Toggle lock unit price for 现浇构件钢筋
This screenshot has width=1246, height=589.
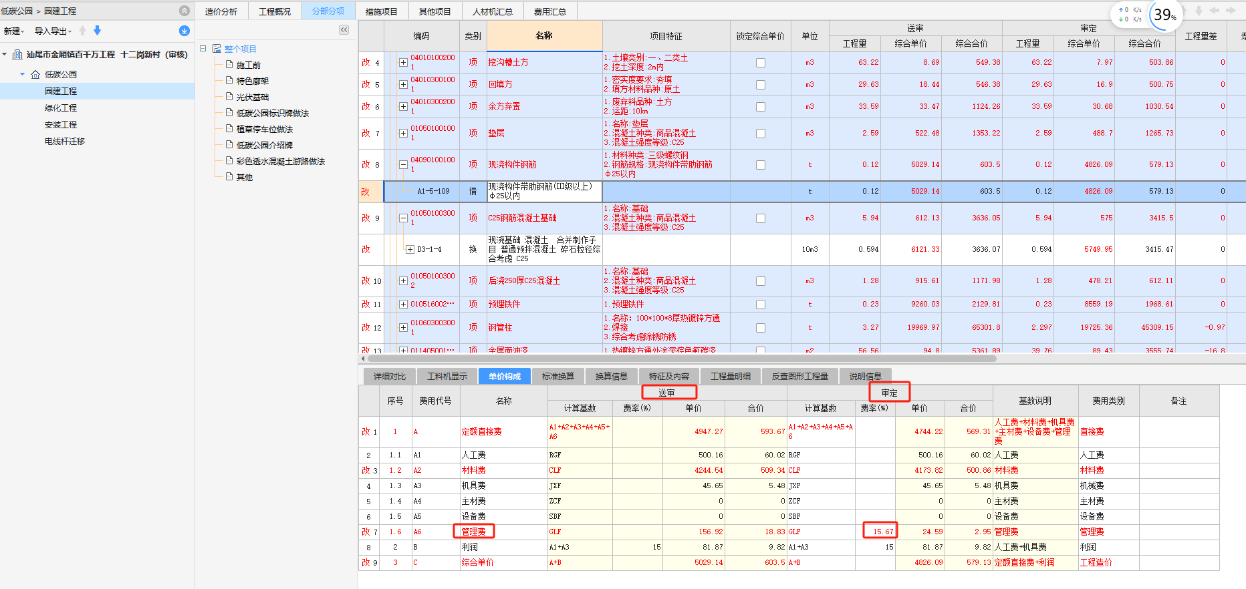761,165
